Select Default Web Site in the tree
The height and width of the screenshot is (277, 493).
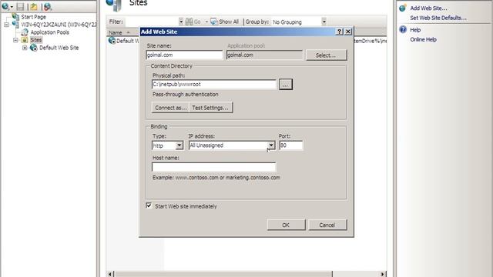(59, 48)
